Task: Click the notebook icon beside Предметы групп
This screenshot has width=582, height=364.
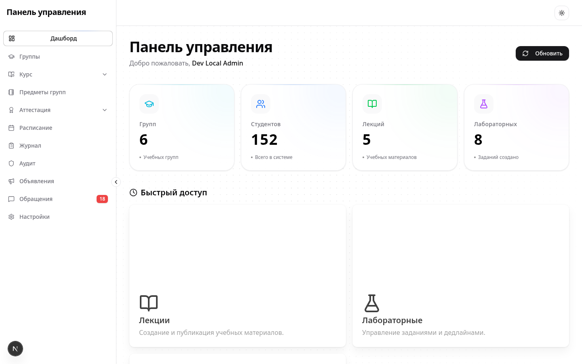Action: tap(11, 92)
